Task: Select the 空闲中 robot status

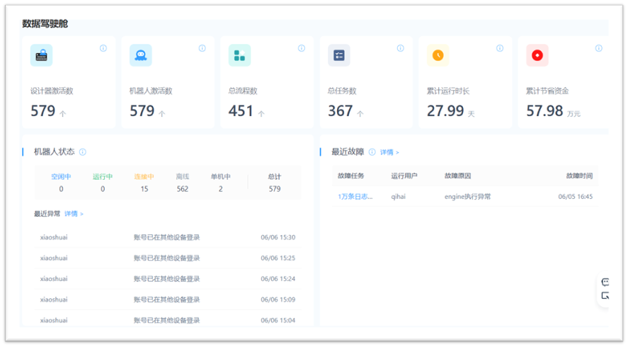Action: click(61, 177)
